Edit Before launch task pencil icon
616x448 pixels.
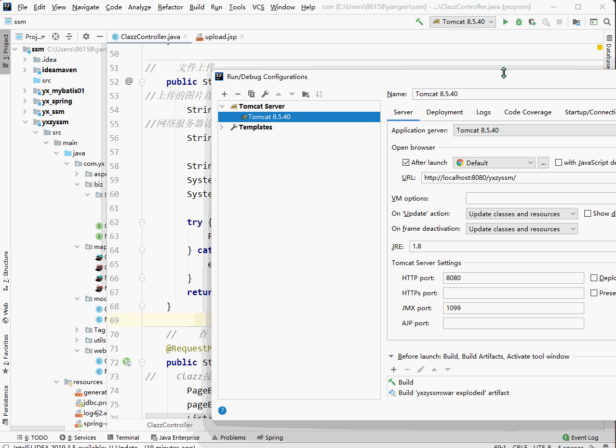coord(421,370)
